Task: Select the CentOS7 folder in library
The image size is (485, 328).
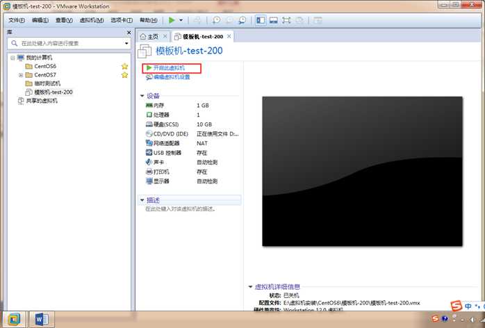Action: [x=45, y=75]
